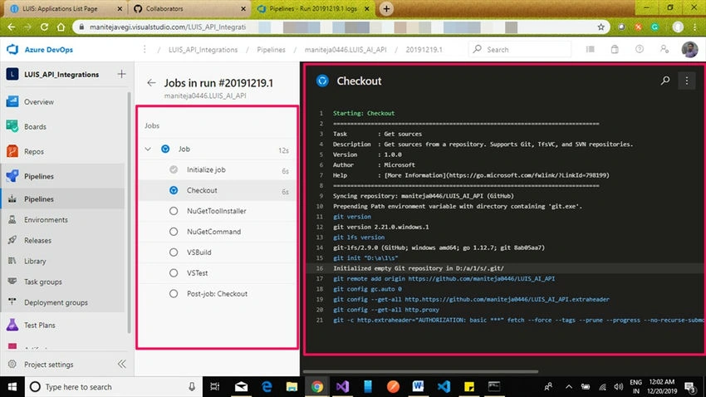This screenshot has height=397, width=706.
Task: Collapse the Job tree chevron
Action: point(148,149)
